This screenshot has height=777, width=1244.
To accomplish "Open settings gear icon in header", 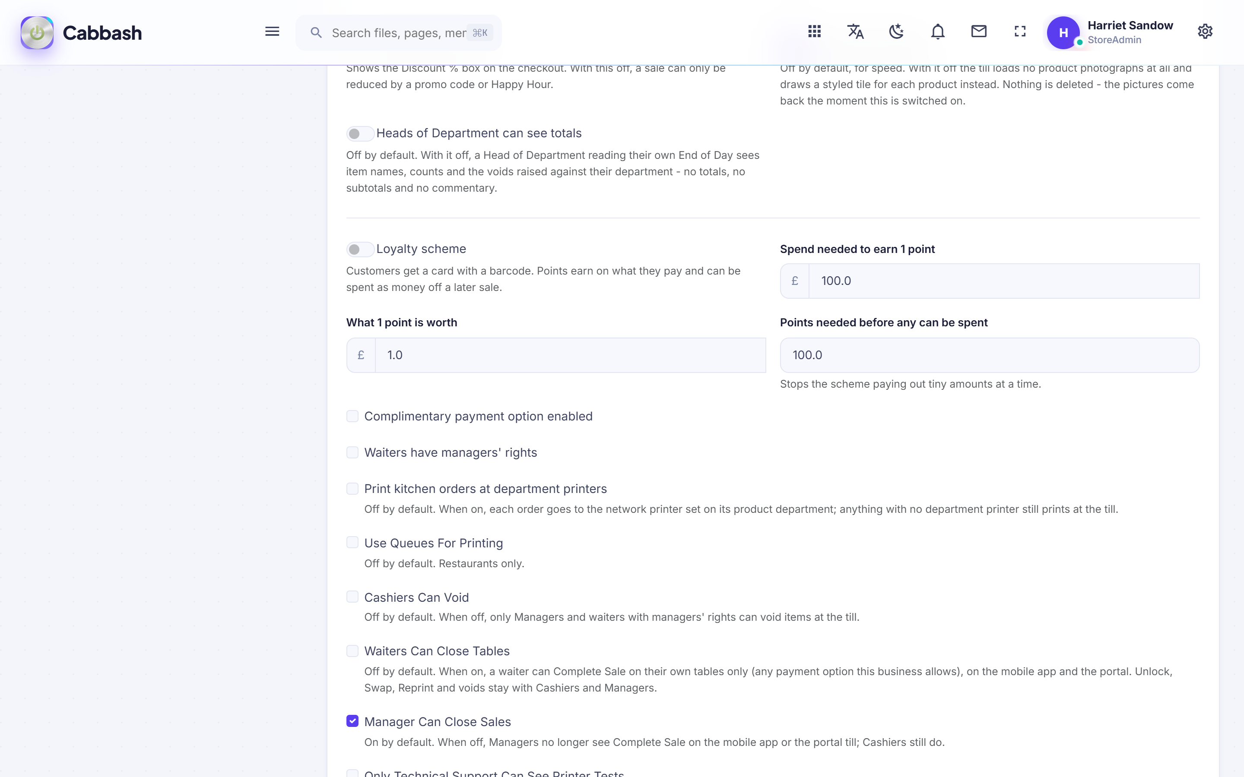I will 1205,32.
